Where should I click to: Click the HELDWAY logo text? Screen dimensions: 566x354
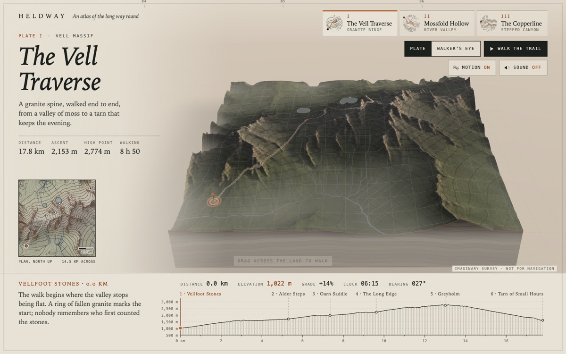[42, 16]
